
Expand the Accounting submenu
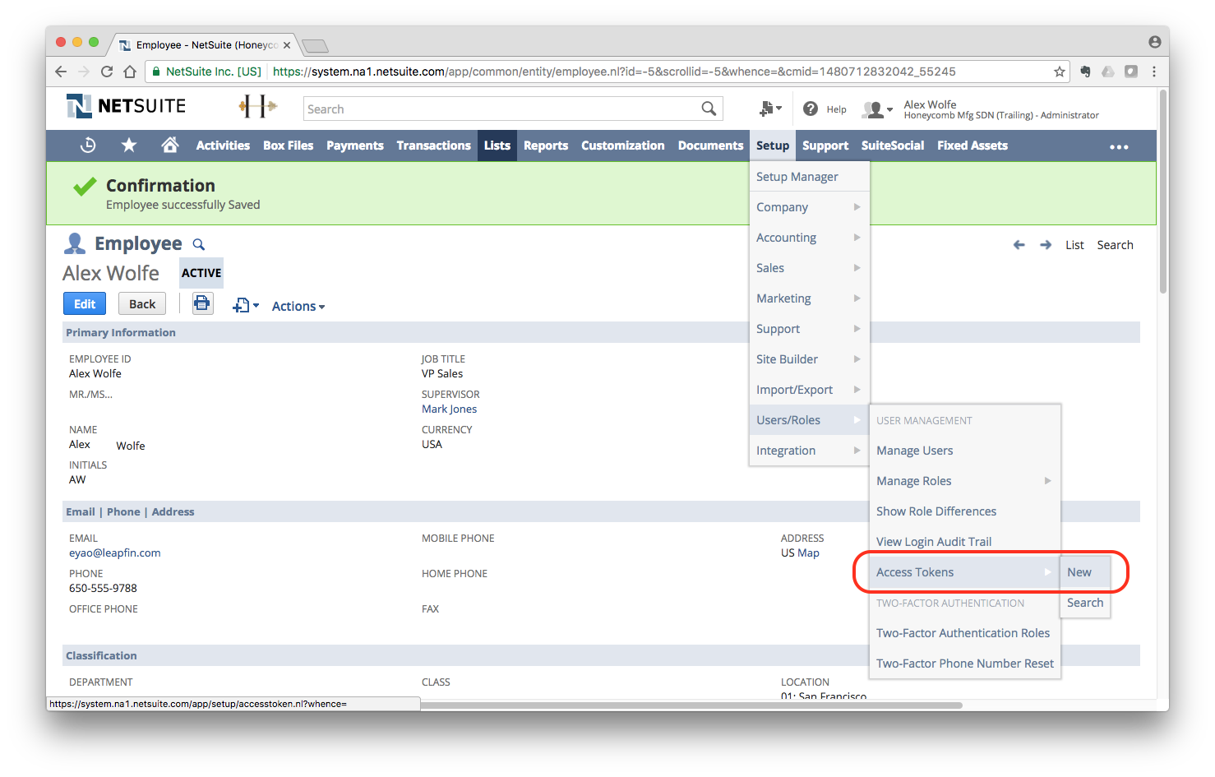[x=809, y=238]
